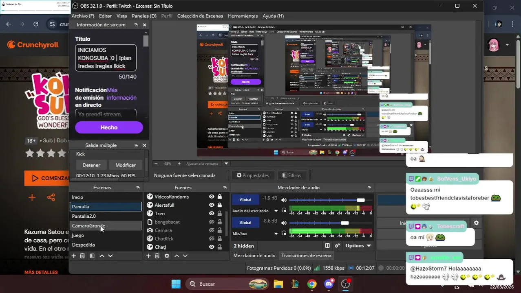
Task: Unlock the VideosRandoms source
Action: point(220,197)
